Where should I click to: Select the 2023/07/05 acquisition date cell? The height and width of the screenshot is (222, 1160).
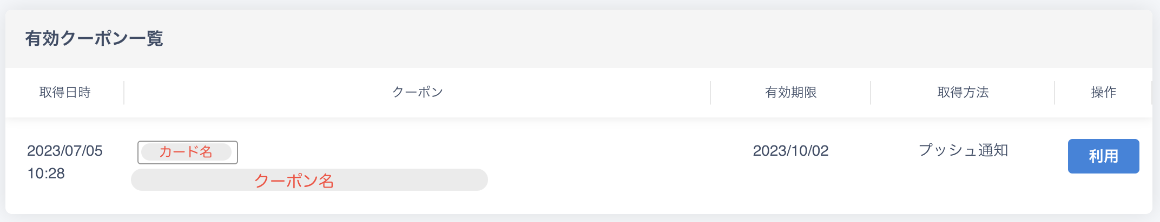click(65, 151)
